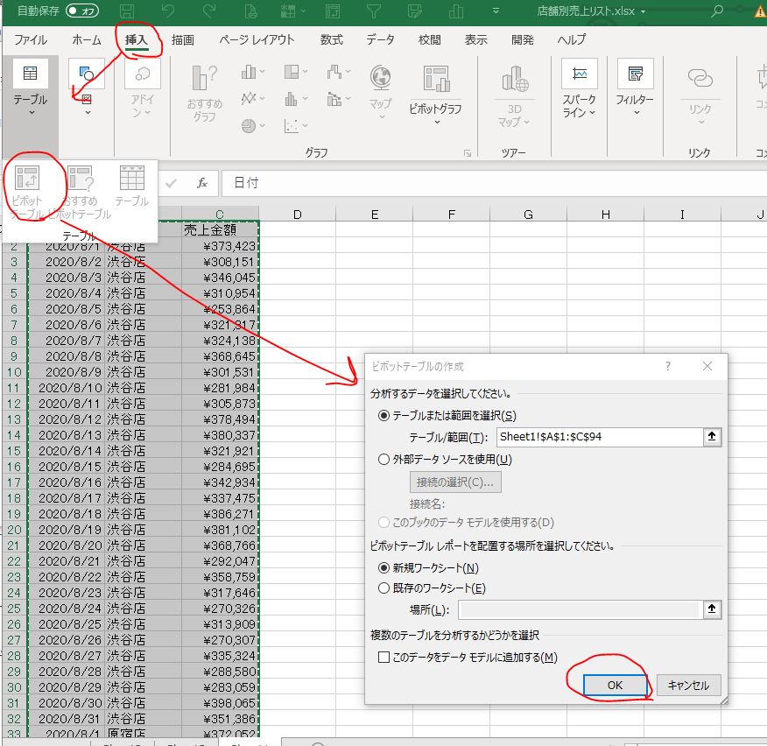Check このデータをデータ モデルに追加する checkbox
Image resolution: width=767 pixels, height=746 pixels.
383,658
